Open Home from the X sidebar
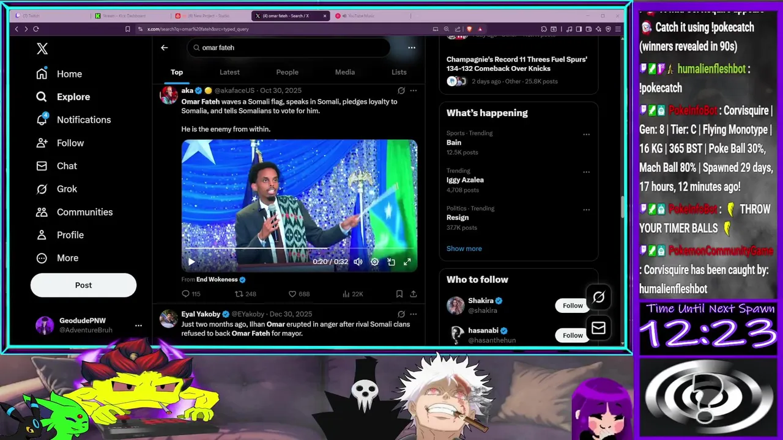 pyautogui.click(x=59, y=74)
